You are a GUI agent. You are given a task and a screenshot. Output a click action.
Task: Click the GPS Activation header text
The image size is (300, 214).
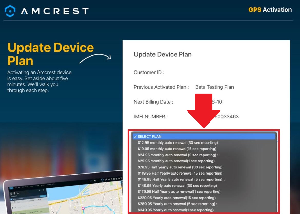(270, 10)
